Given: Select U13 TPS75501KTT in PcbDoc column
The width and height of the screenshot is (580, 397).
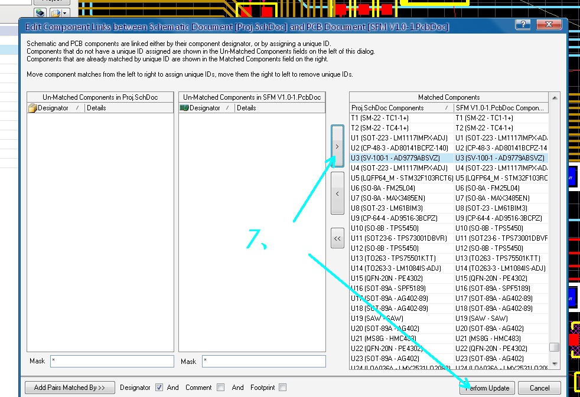Looking at the screenshot, I should [x=501, y=258].
